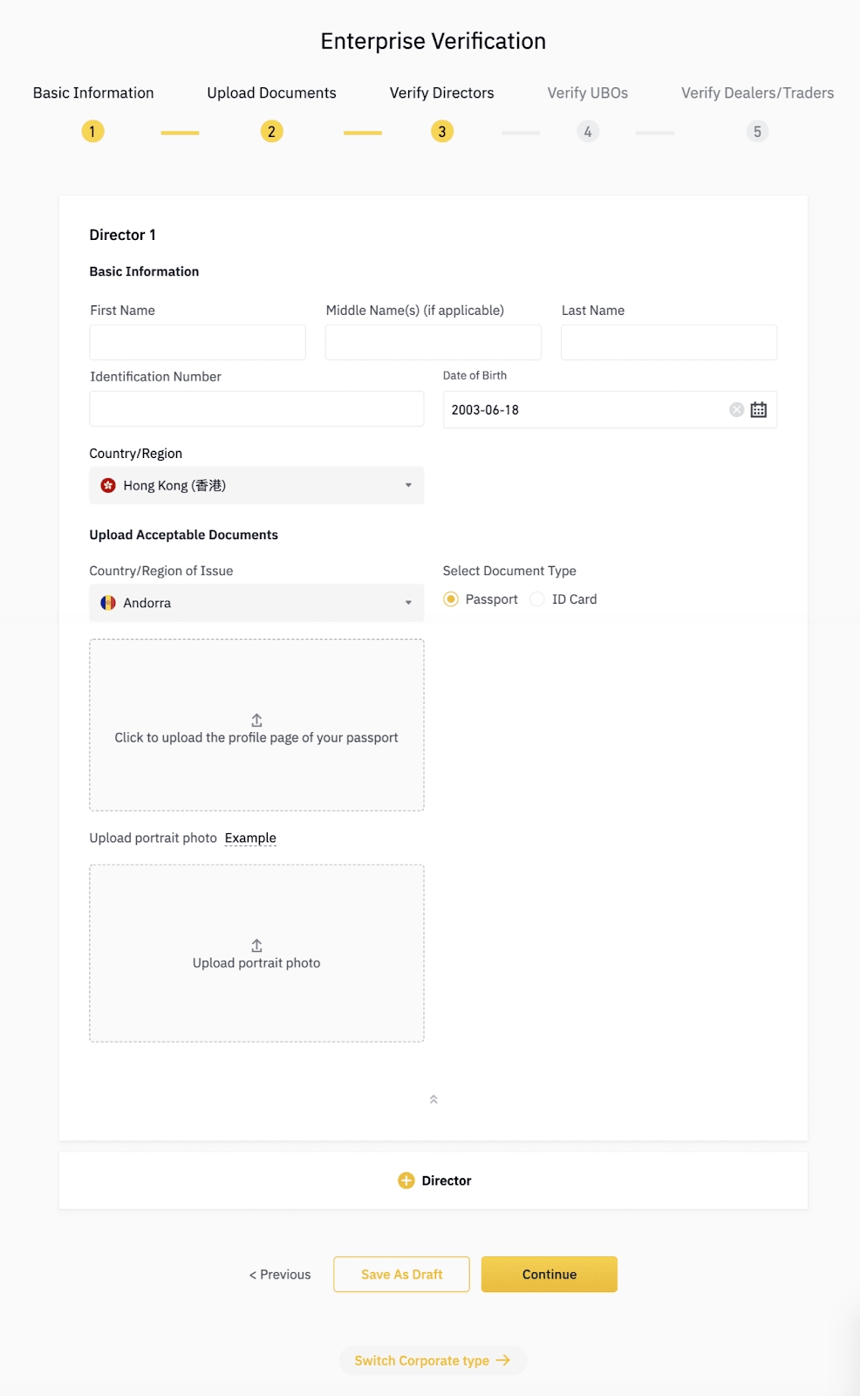Collapse the Director 1 section
Screen dimensions: 860x1396
tap(433, 1099)
